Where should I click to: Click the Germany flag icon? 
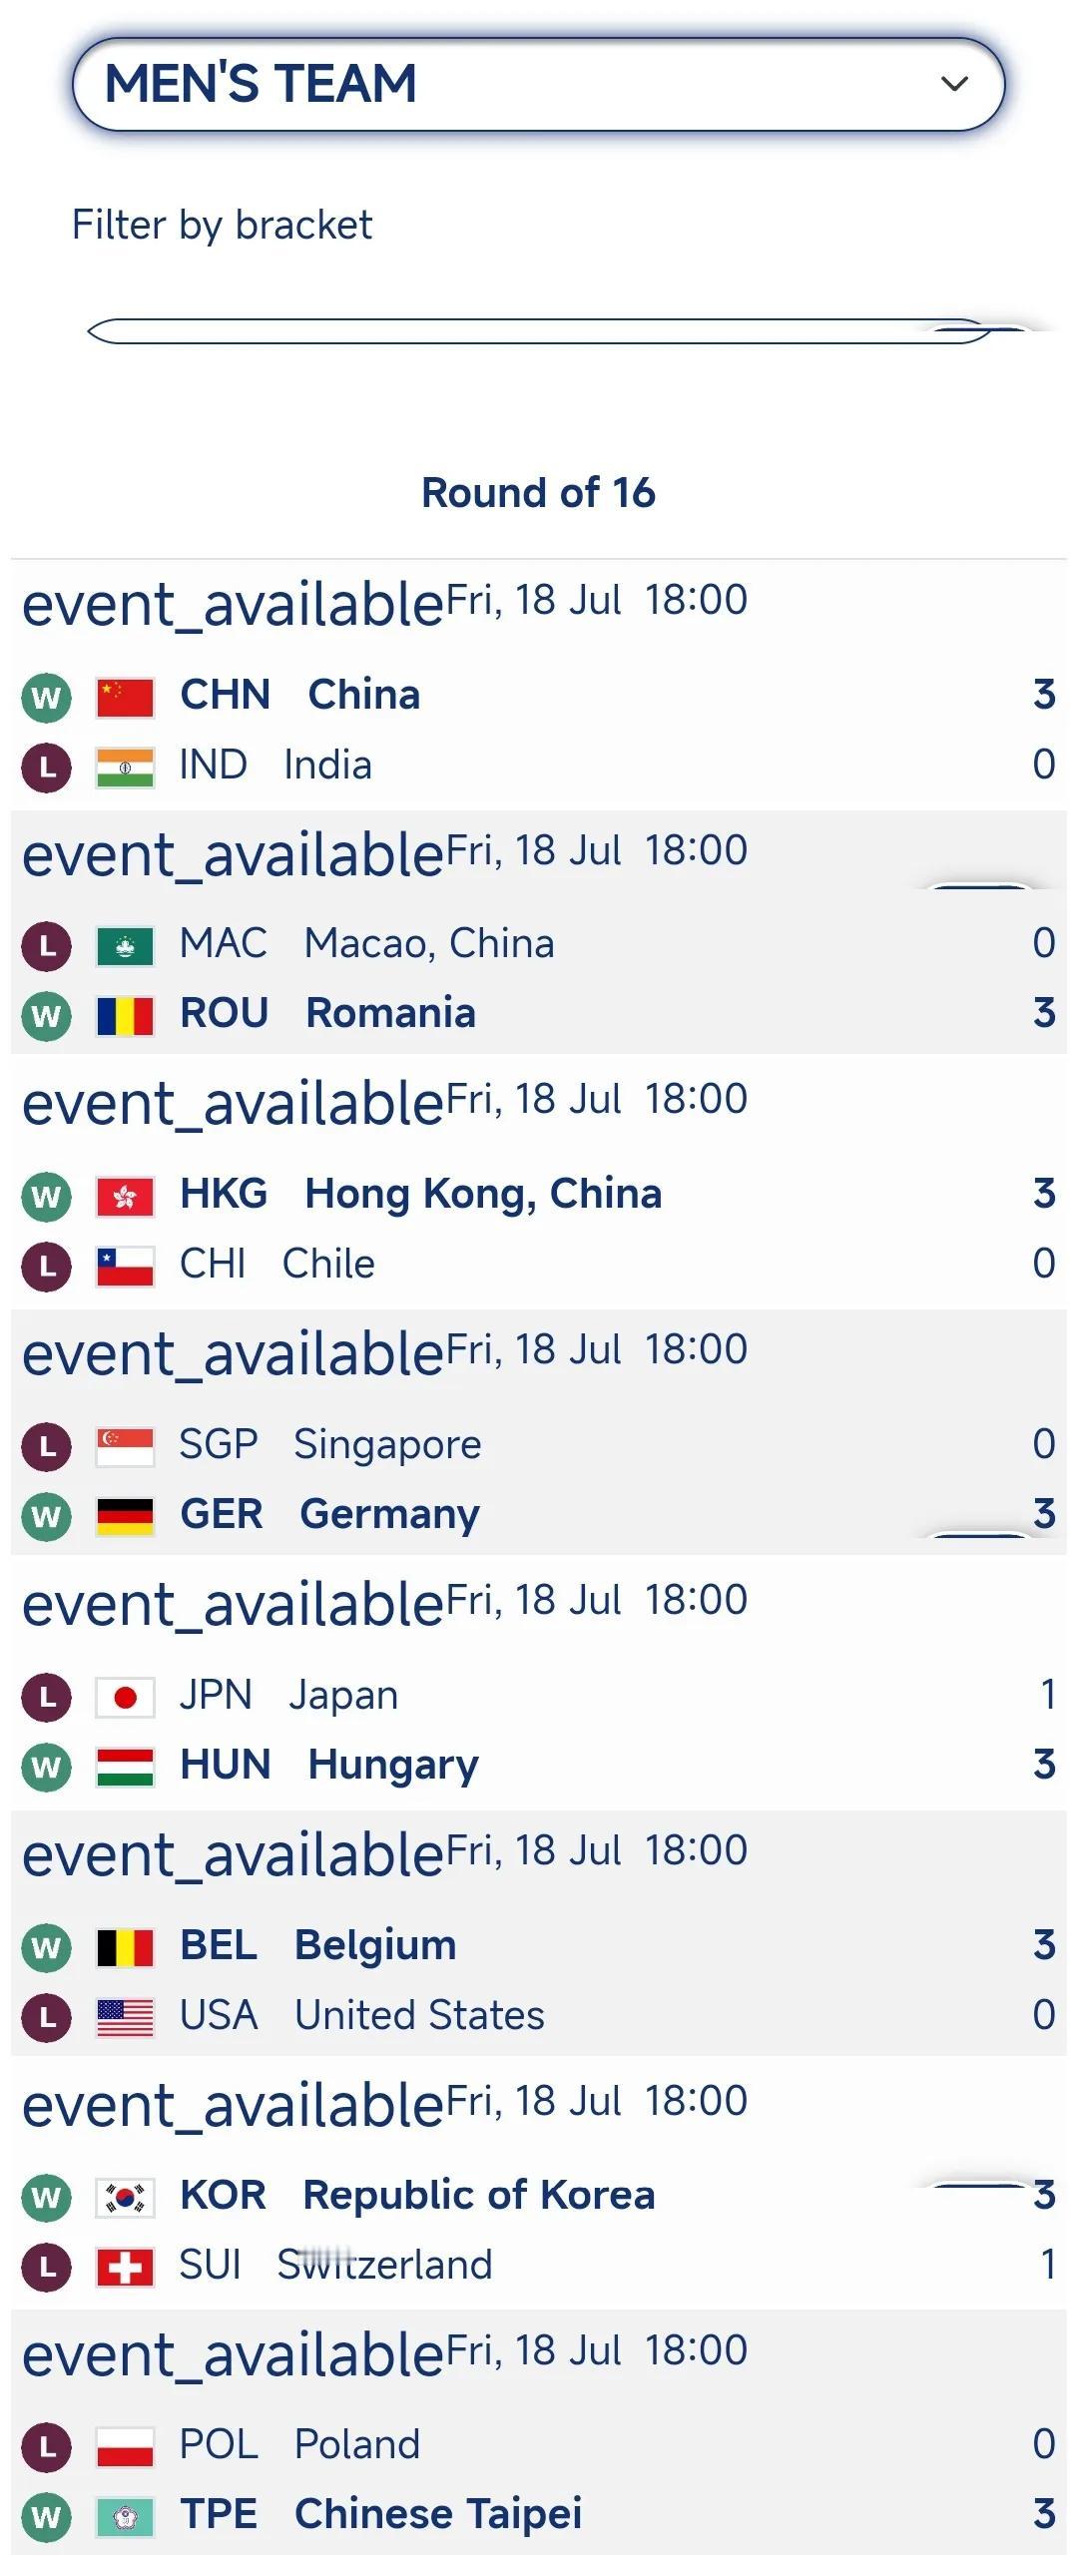pyautogui.click(x=125, y=1516)
